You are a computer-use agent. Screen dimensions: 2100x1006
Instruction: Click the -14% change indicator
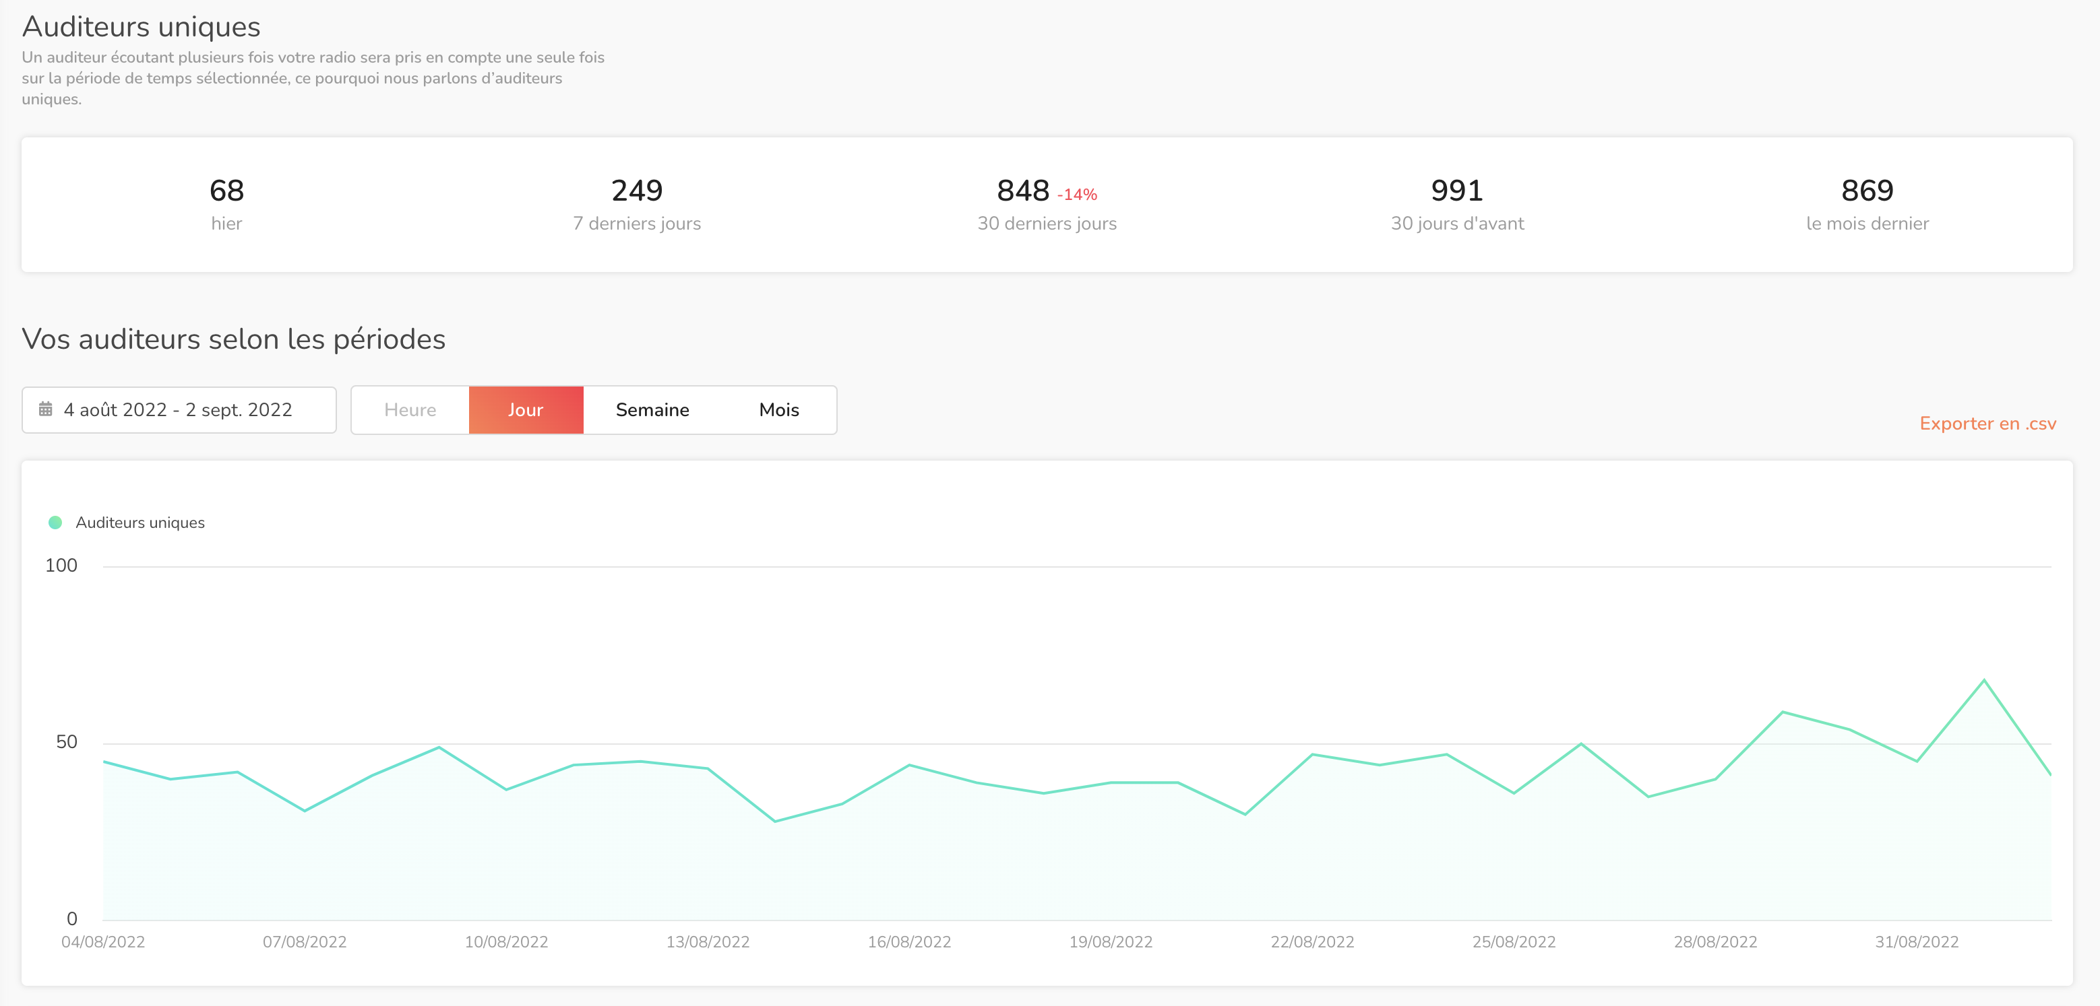(1077, 195)
